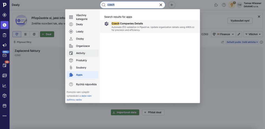Viewport: 265px width, 129px height.
Task: Expand the Seřadit podle sort dropdown
Action: coord(242,42)
